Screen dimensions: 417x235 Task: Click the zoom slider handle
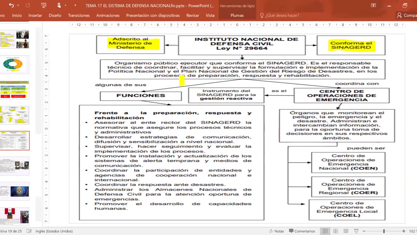coord(384,231)
